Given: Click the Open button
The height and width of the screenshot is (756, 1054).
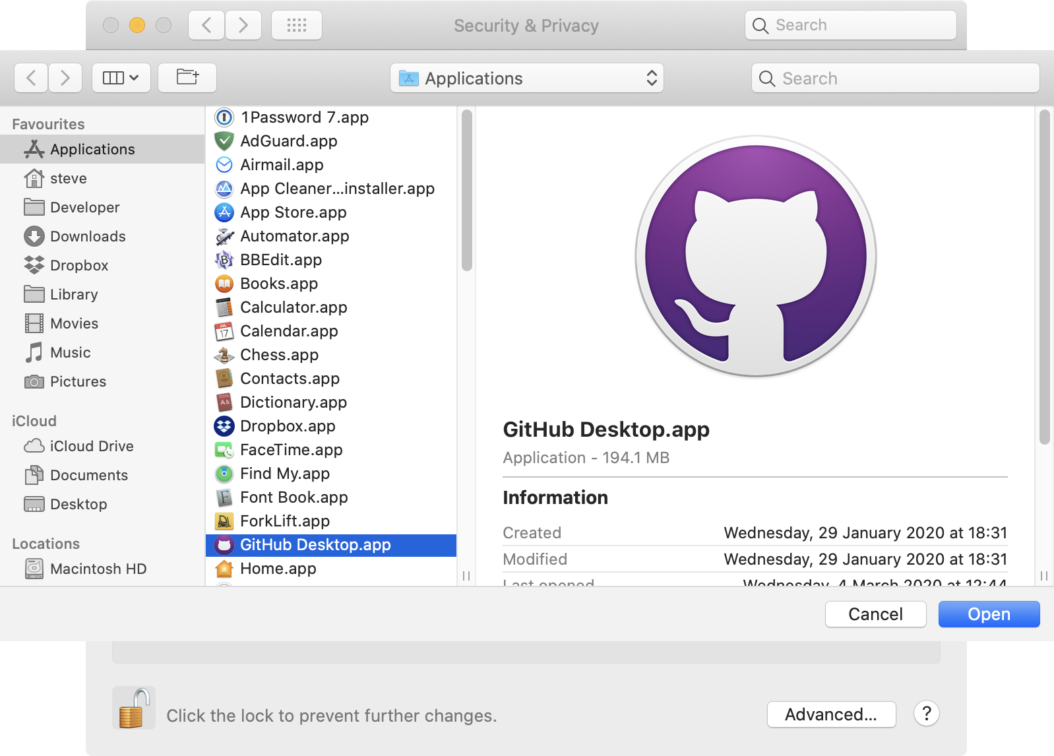Looking at the screenshot, I should pyautogui.click(x=989, y=614).
